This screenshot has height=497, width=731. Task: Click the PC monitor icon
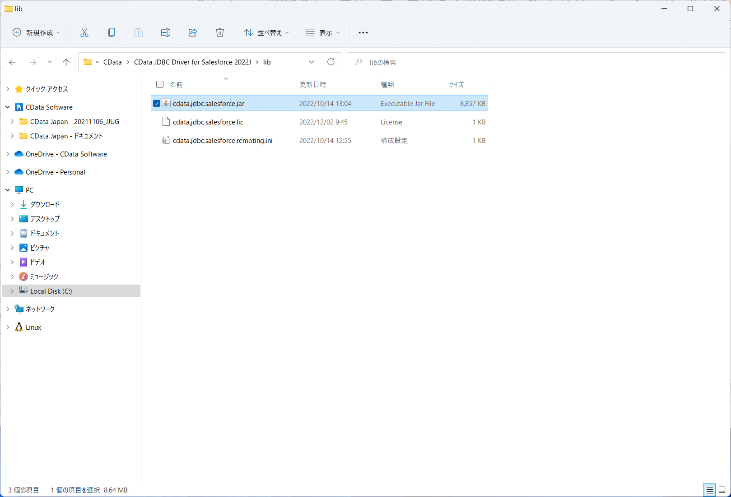[19, 190]
